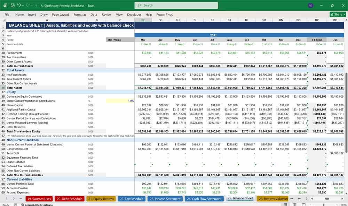Click the 'Total / Value' header cell
348x206 pixels.
coord(120,40)
